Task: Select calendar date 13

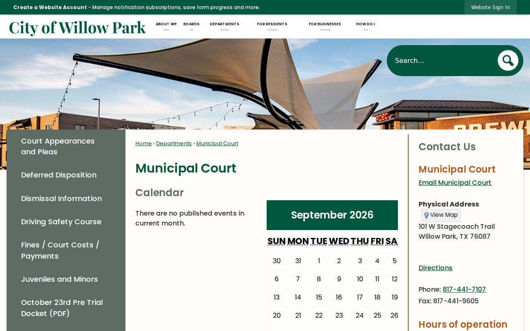Action: tap(277, 297)
